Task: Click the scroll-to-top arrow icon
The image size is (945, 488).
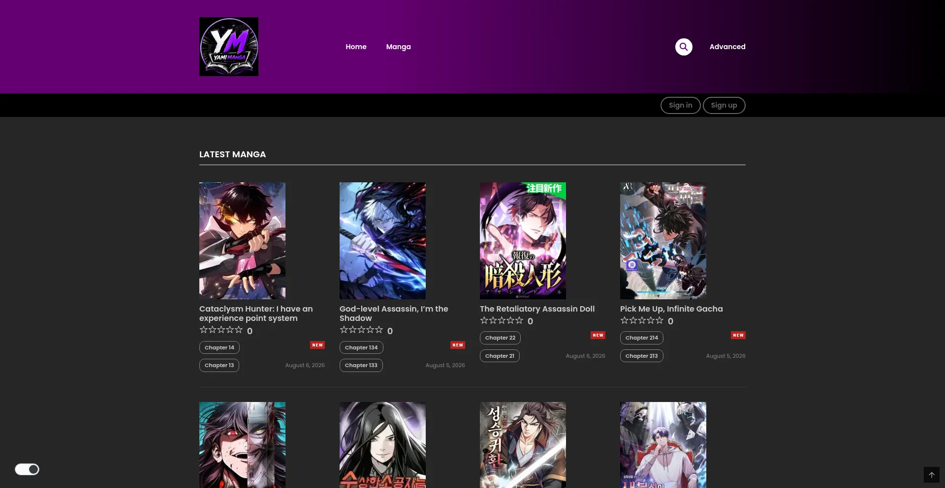Action: (932, 475)
